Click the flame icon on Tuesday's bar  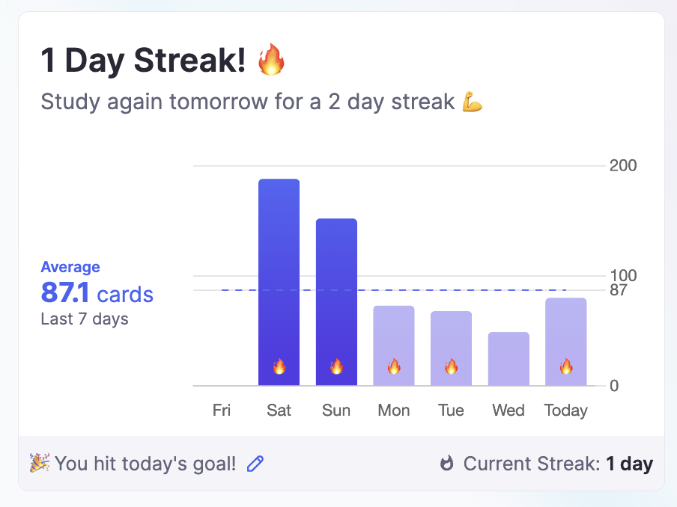(x=451, y=366)
